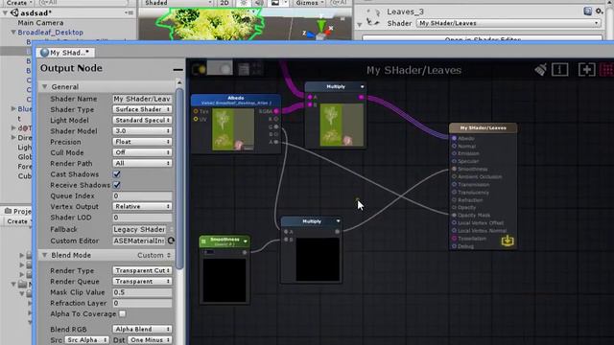Screen dimensions: 614x345
Task: Open dropdown arrow on lower Multiply node
Action: click(338, 221)
